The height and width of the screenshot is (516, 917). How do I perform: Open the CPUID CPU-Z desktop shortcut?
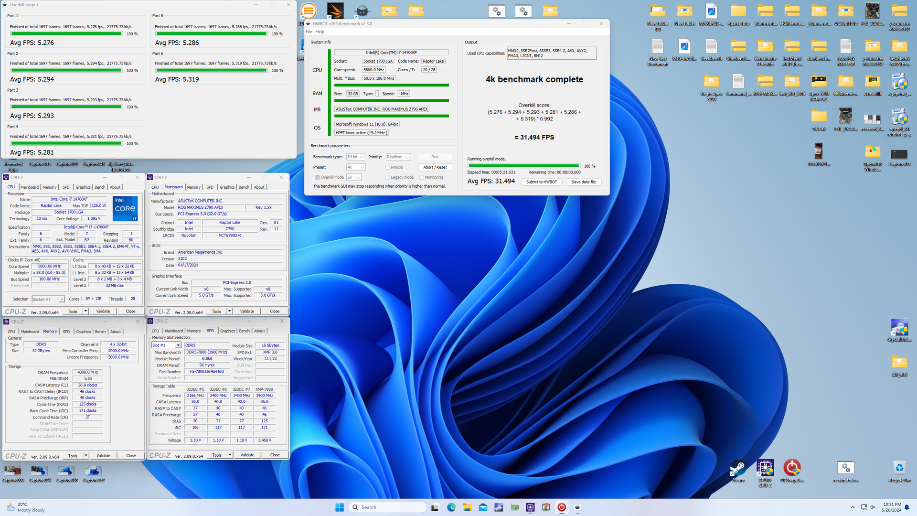coord(765,473)
